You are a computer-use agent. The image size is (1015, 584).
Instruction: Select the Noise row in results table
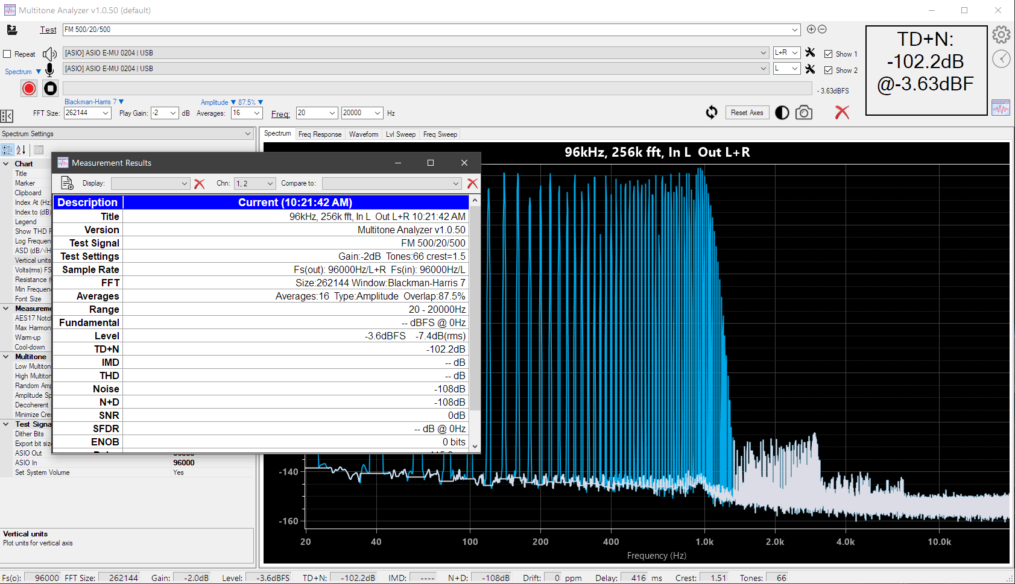261,389
